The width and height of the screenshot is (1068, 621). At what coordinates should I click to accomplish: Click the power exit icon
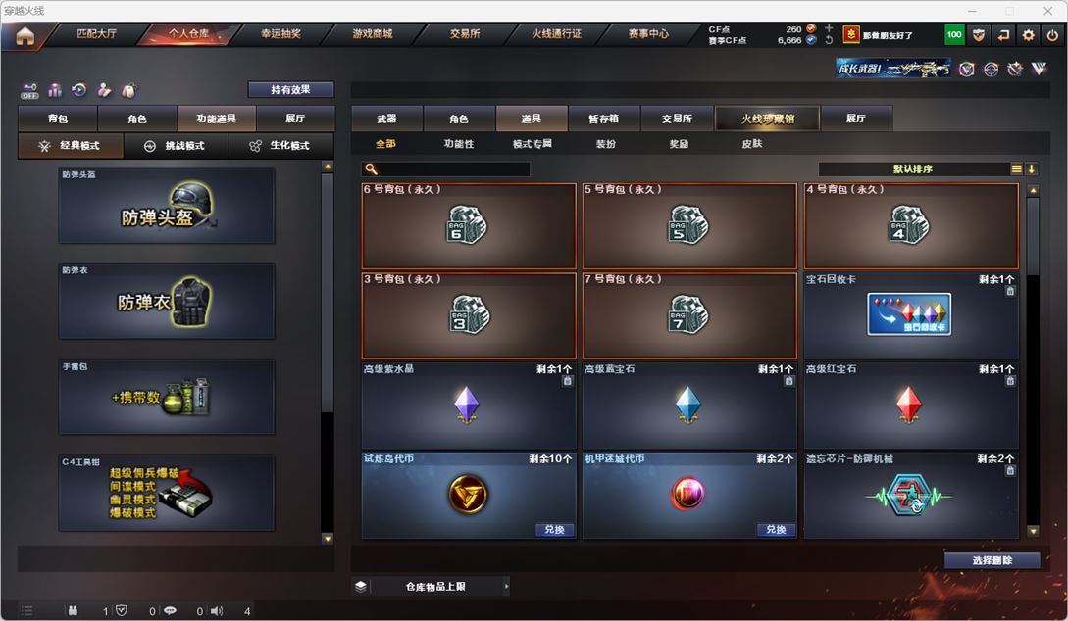[x=1053, y=34]
